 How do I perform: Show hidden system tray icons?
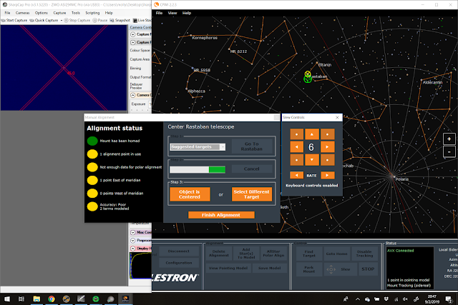[358, 299]
